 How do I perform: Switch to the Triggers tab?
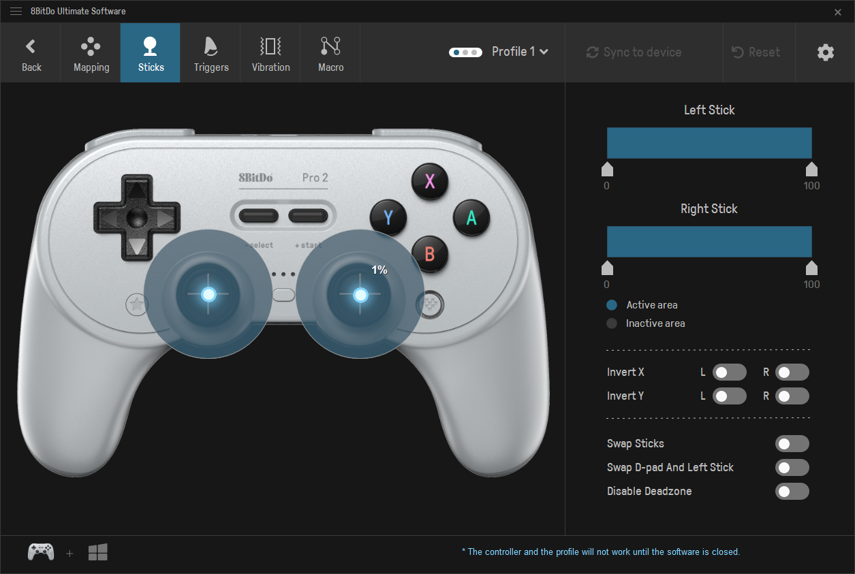[211, 53]
